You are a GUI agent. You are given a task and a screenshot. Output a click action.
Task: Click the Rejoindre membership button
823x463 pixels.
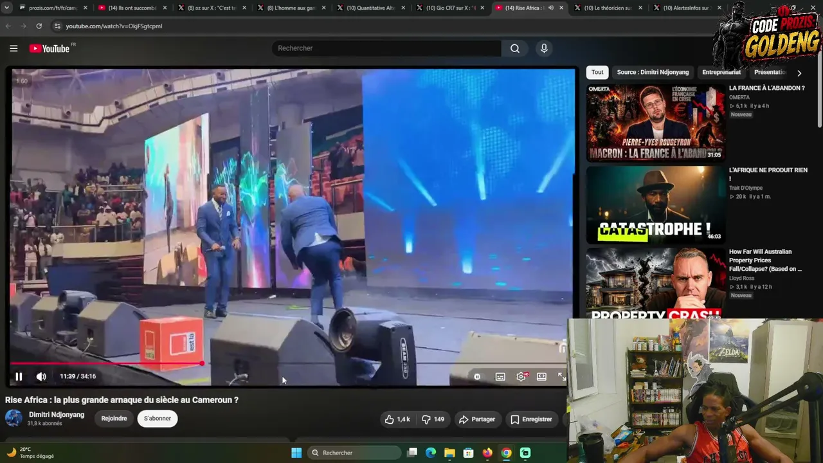pos(114,419)
